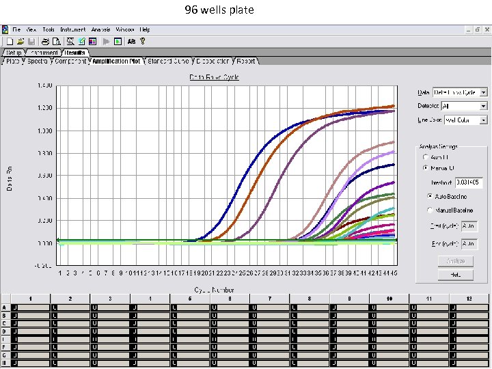Click the End (cycle) field
The height and width of the screenshot is (369, 492).
pyautogui.click(x=469, y=244)
